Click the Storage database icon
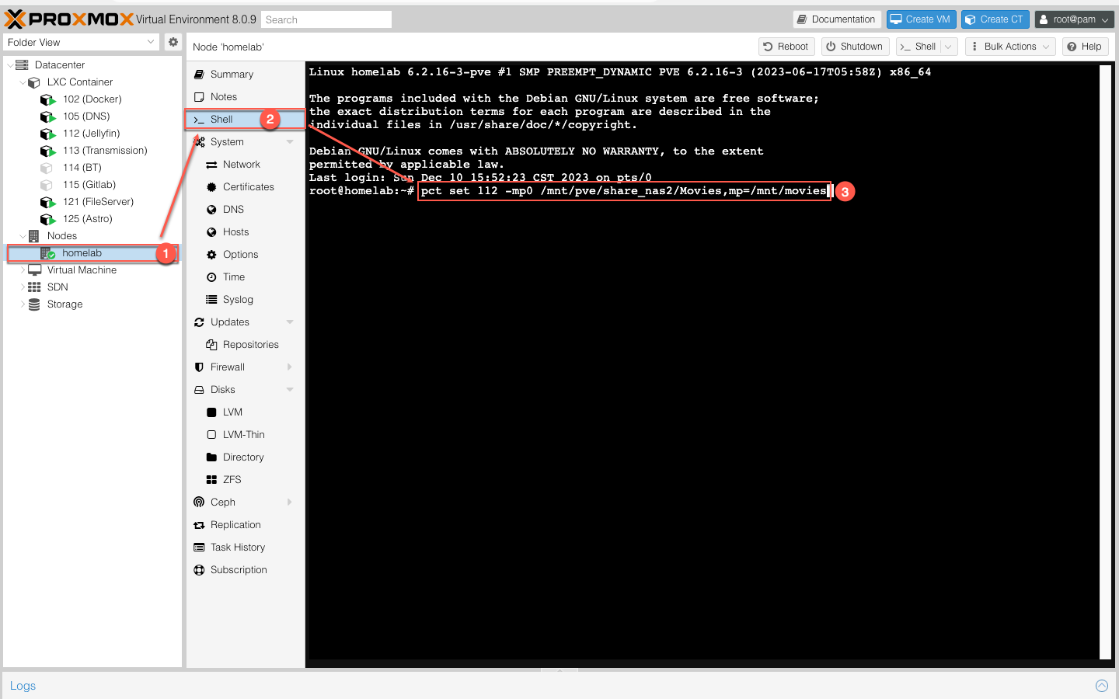 34,304
